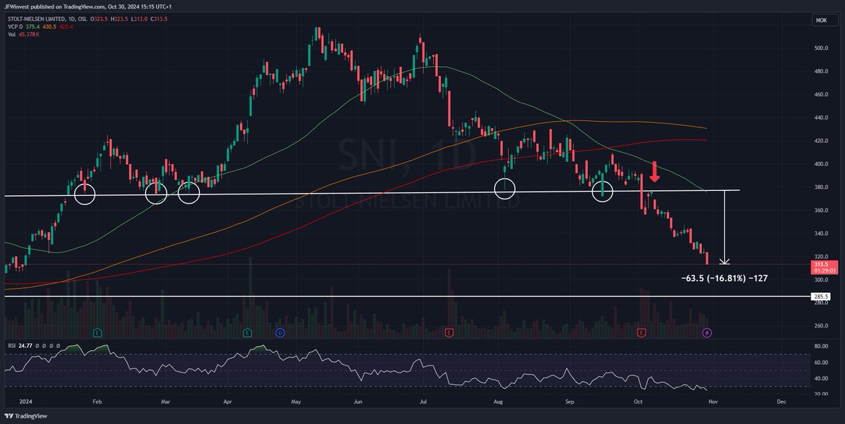Click the green earnings E marker in April
The image size is (845, 424).
[x=248, y=332]
